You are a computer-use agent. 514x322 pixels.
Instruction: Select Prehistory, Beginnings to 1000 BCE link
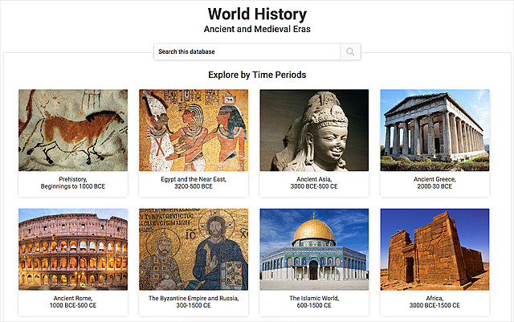point(73,183)
